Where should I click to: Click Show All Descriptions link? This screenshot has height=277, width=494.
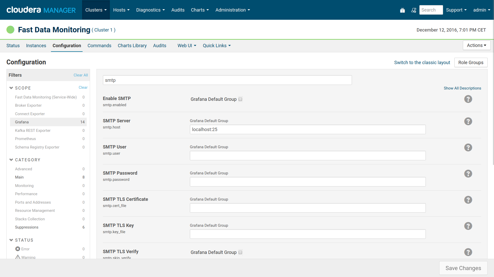[x=462, y=88]
